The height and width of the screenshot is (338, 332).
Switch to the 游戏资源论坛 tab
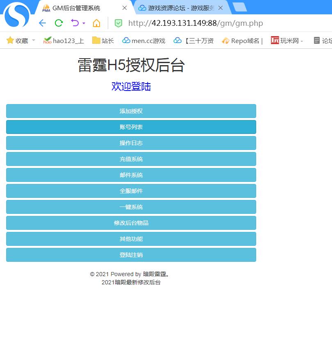click(x=176, y=8)
